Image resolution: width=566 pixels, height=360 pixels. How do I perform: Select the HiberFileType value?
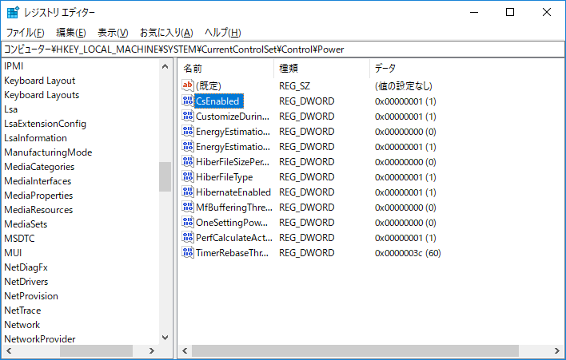tap(224, 177)
